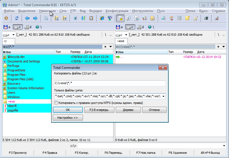Screen dimensions: 229x158
Task: Select drive a button in left panel
Action: pyautogui.click(x=7, y=27)
